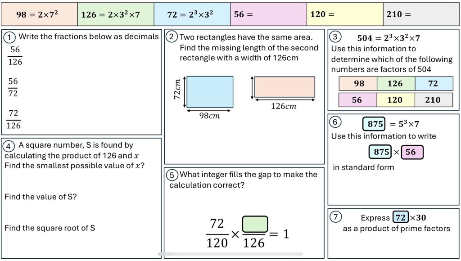This screenshot has width=461, height=261.
Task: Click the blue boxed 875 in question 6
Action: click(375, 124)
